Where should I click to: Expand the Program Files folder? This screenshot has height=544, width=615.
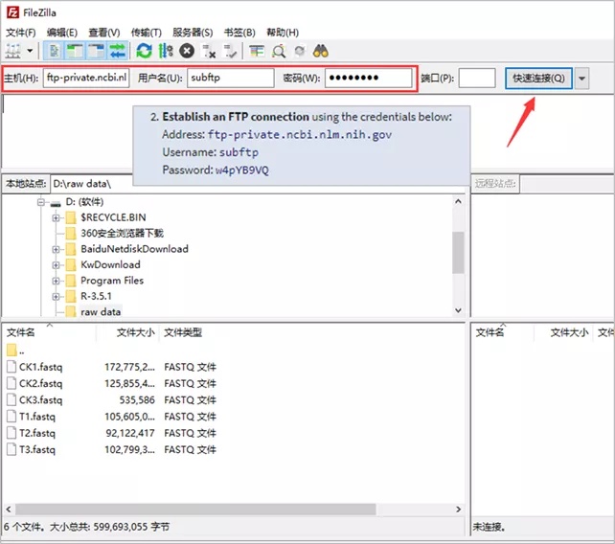point(56,281)
